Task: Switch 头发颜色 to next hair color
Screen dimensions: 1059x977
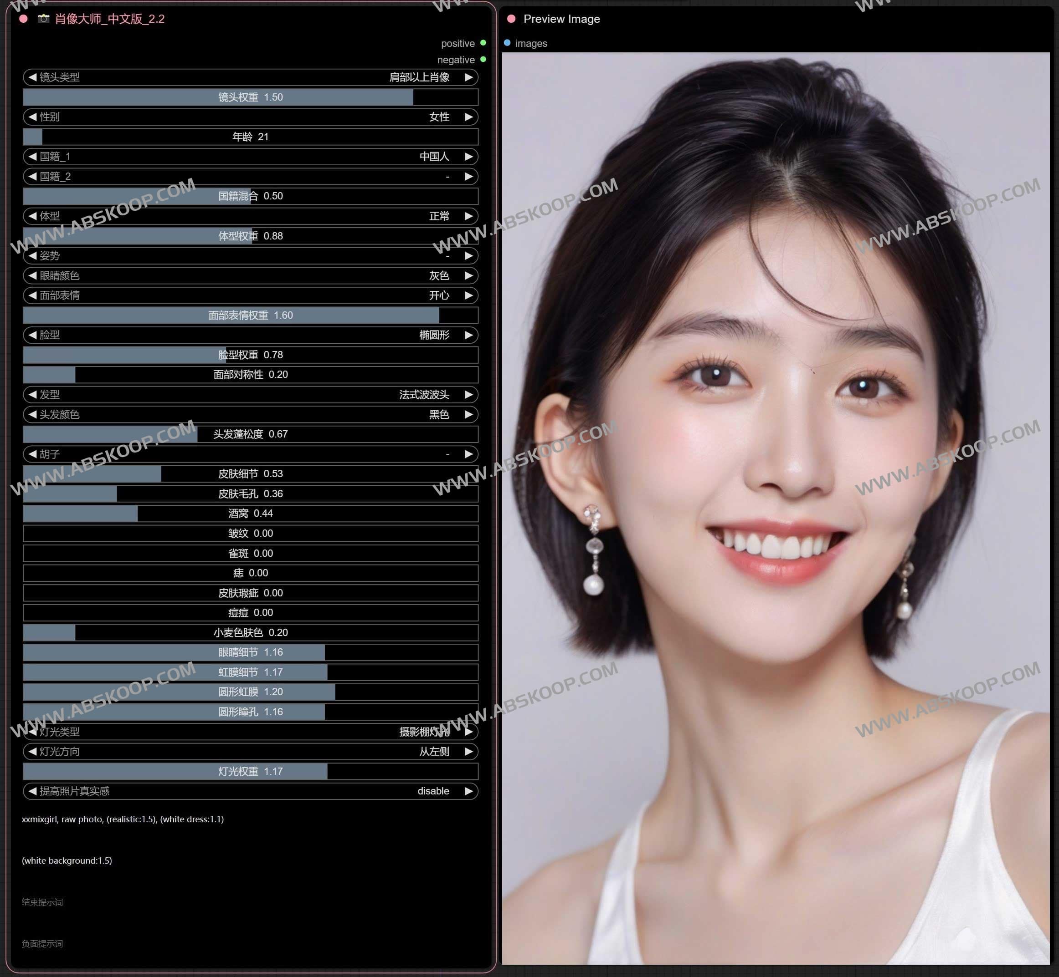Action: (468, 415)
